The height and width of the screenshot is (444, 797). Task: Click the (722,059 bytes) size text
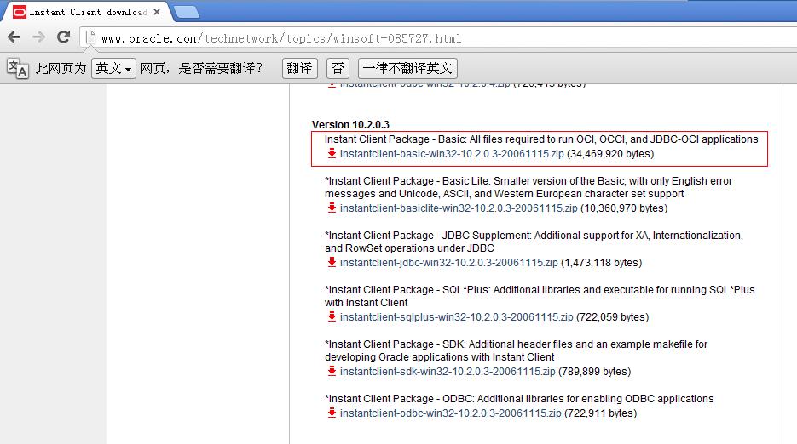(x=613, y=316)
